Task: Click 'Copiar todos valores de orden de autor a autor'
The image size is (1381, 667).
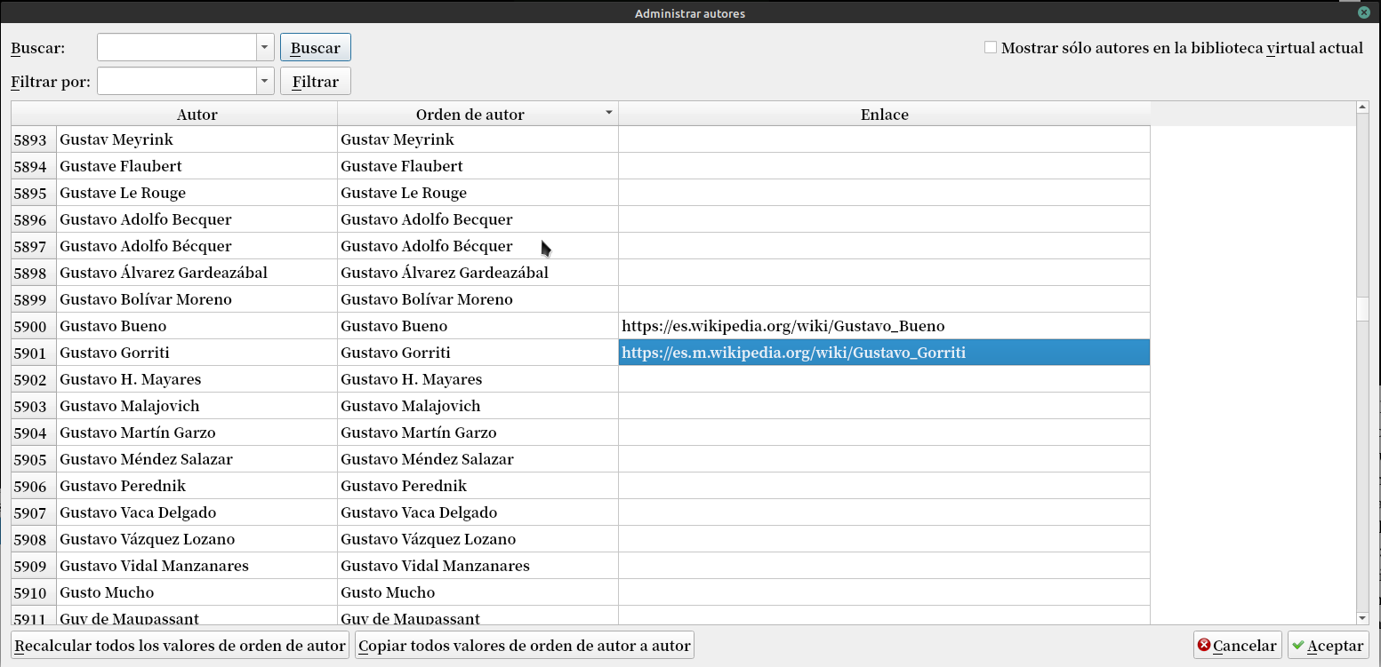Action: click(x=525, y=646)
